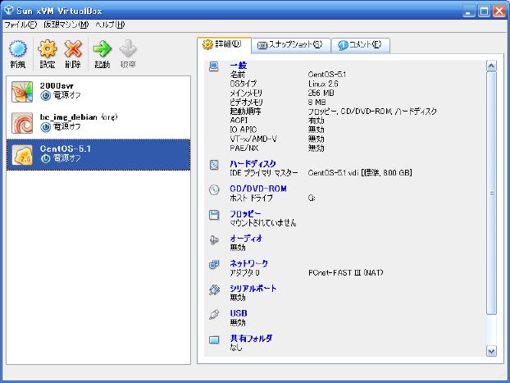
Task: Click the 一般 section monitor icon
Action: pos(214,66)
